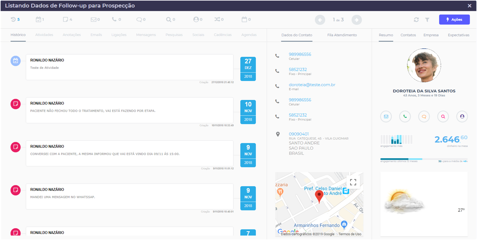Close the Follow-up para Prospecção window
The image size is (477, 240).
469,6
